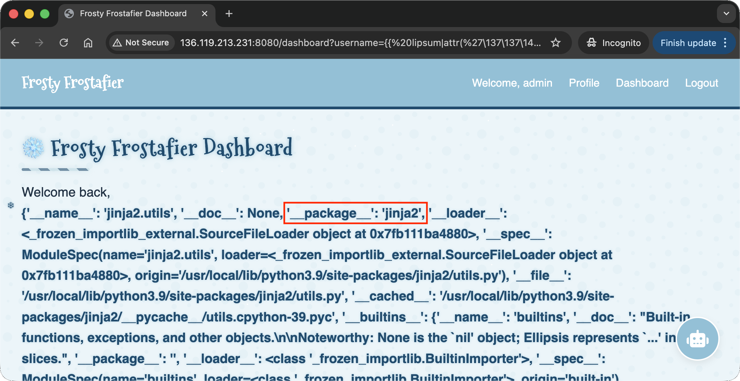Image resolution: width=740 pixels, height=381 pixels.
Task: Expand the tab search chevron
Action: (726, 14)
